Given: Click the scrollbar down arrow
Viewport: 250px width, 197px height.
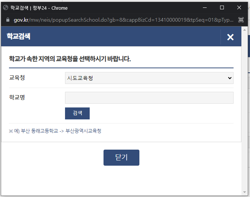Looking at the screenshot, I should [x=244, y=192].
